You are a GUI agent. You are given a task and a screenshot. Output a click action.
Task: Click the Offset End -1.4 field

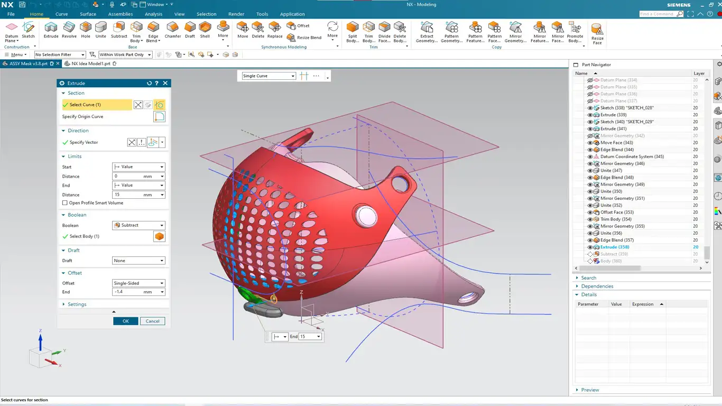pos(138,292)
